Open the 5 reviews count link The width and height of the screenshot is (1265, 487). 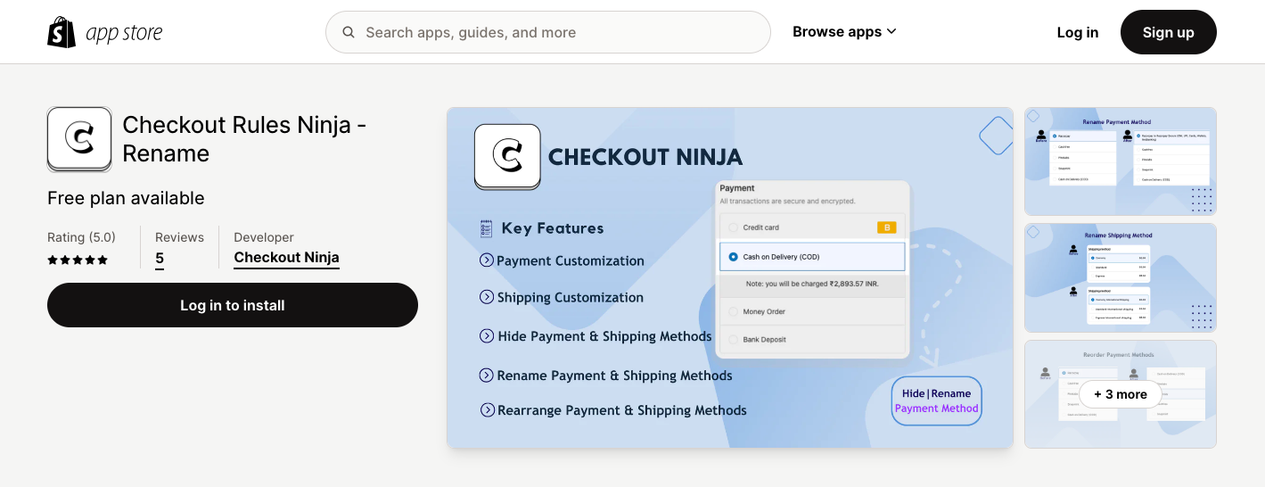coord(160,259)
